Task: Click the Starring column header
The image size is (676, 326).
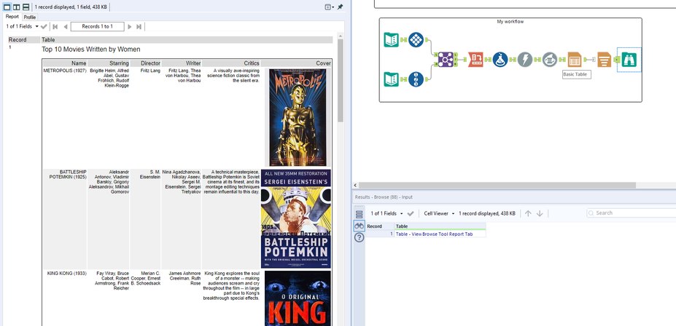Action: click(109, 63)
